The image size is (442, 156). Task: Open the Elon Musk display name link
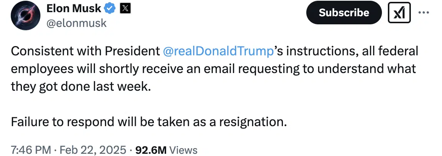73,9
